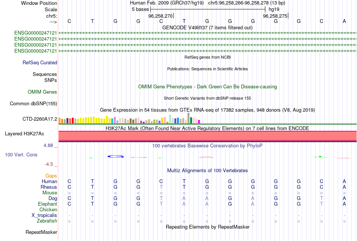Click the red PhyloP mark below title
The width and height of the screenshot is (357, 241).
[206, 157]
